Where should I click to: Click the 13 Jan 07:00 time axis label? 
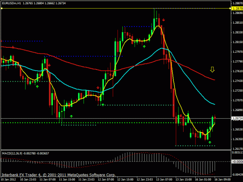point(164,180)
